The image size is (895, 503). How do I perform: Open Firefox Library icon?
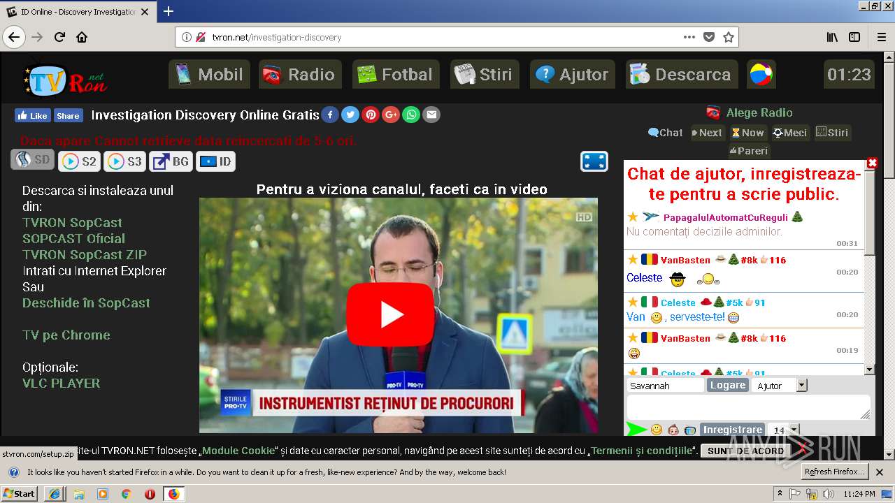832,37
